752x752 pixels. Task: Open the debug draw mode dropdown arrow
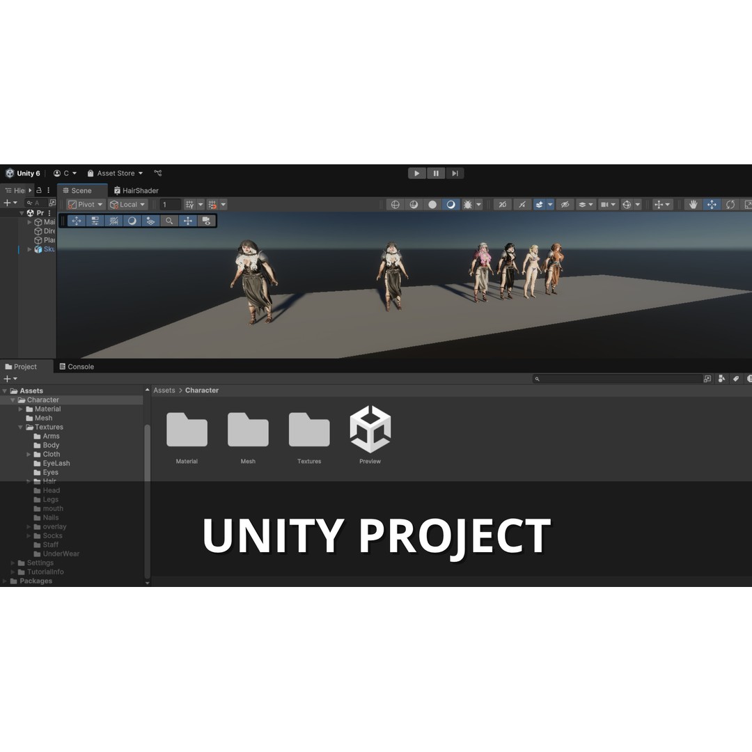tap(478, 205)
